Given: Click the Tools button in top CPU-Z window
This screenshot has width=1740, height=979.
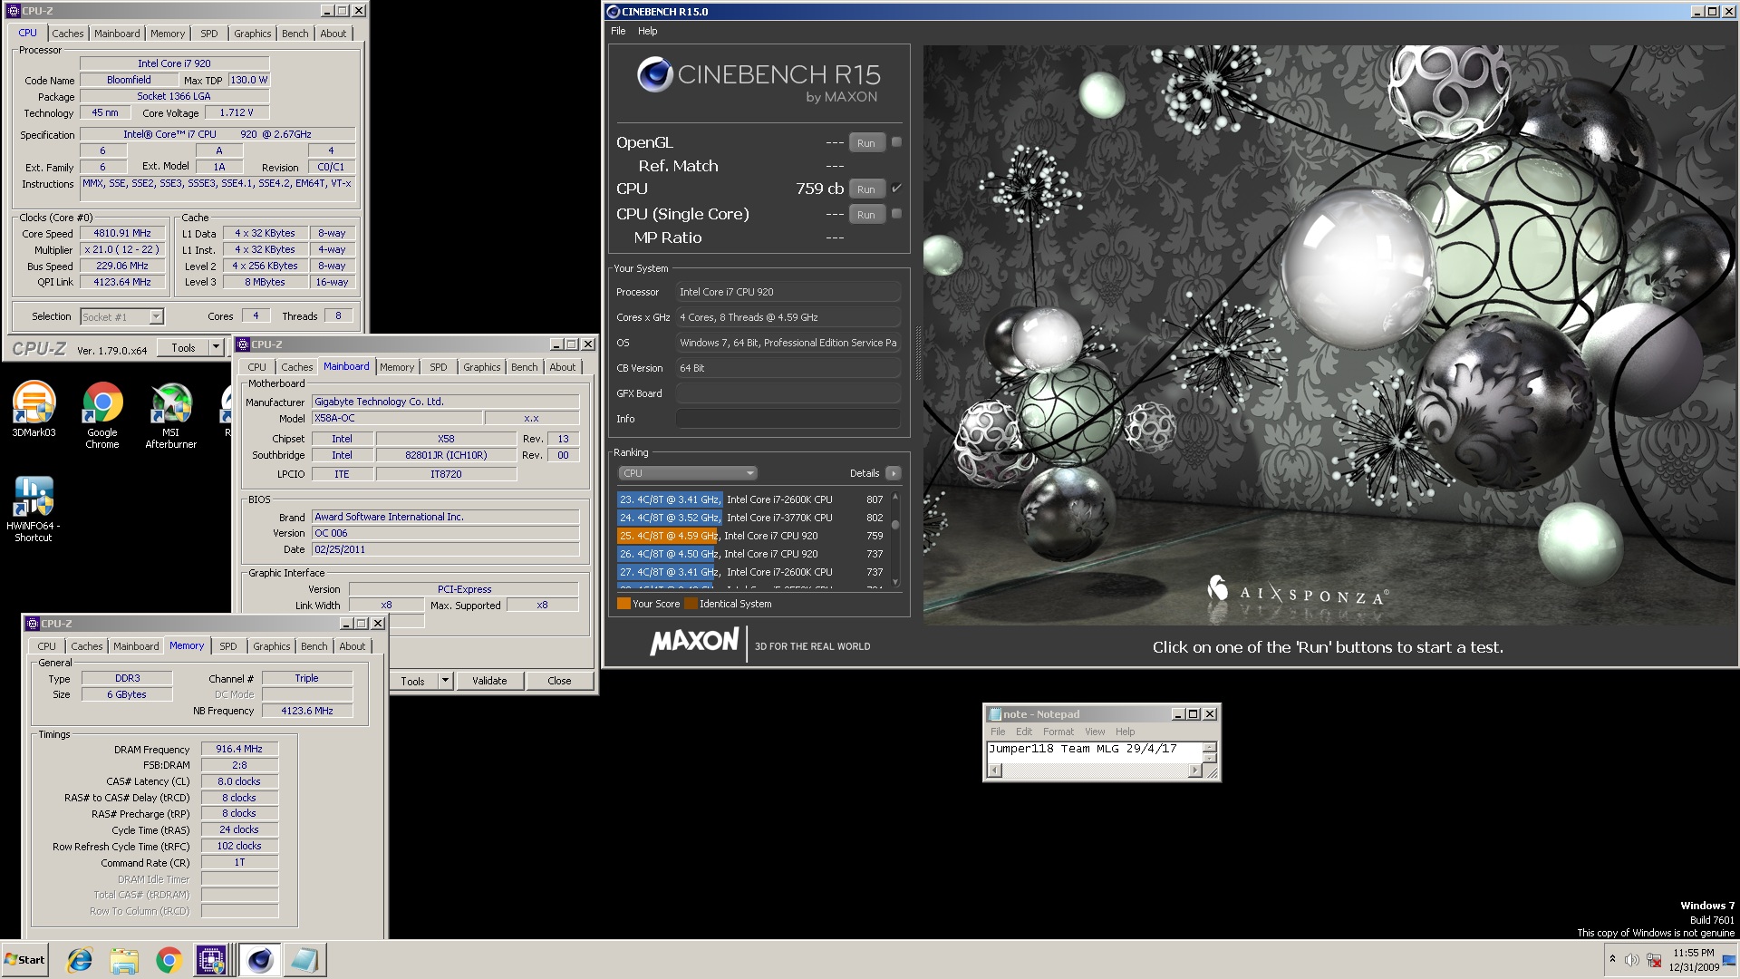Looking at the screenshot, I should (x=183, y=347).
